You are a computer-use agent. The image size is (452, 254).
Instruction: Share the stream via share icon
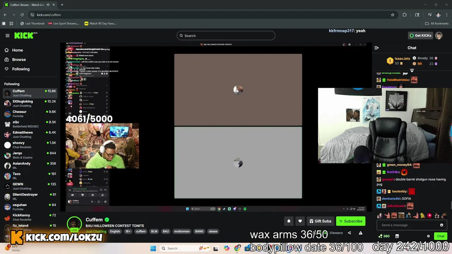(x=349, y=233)
